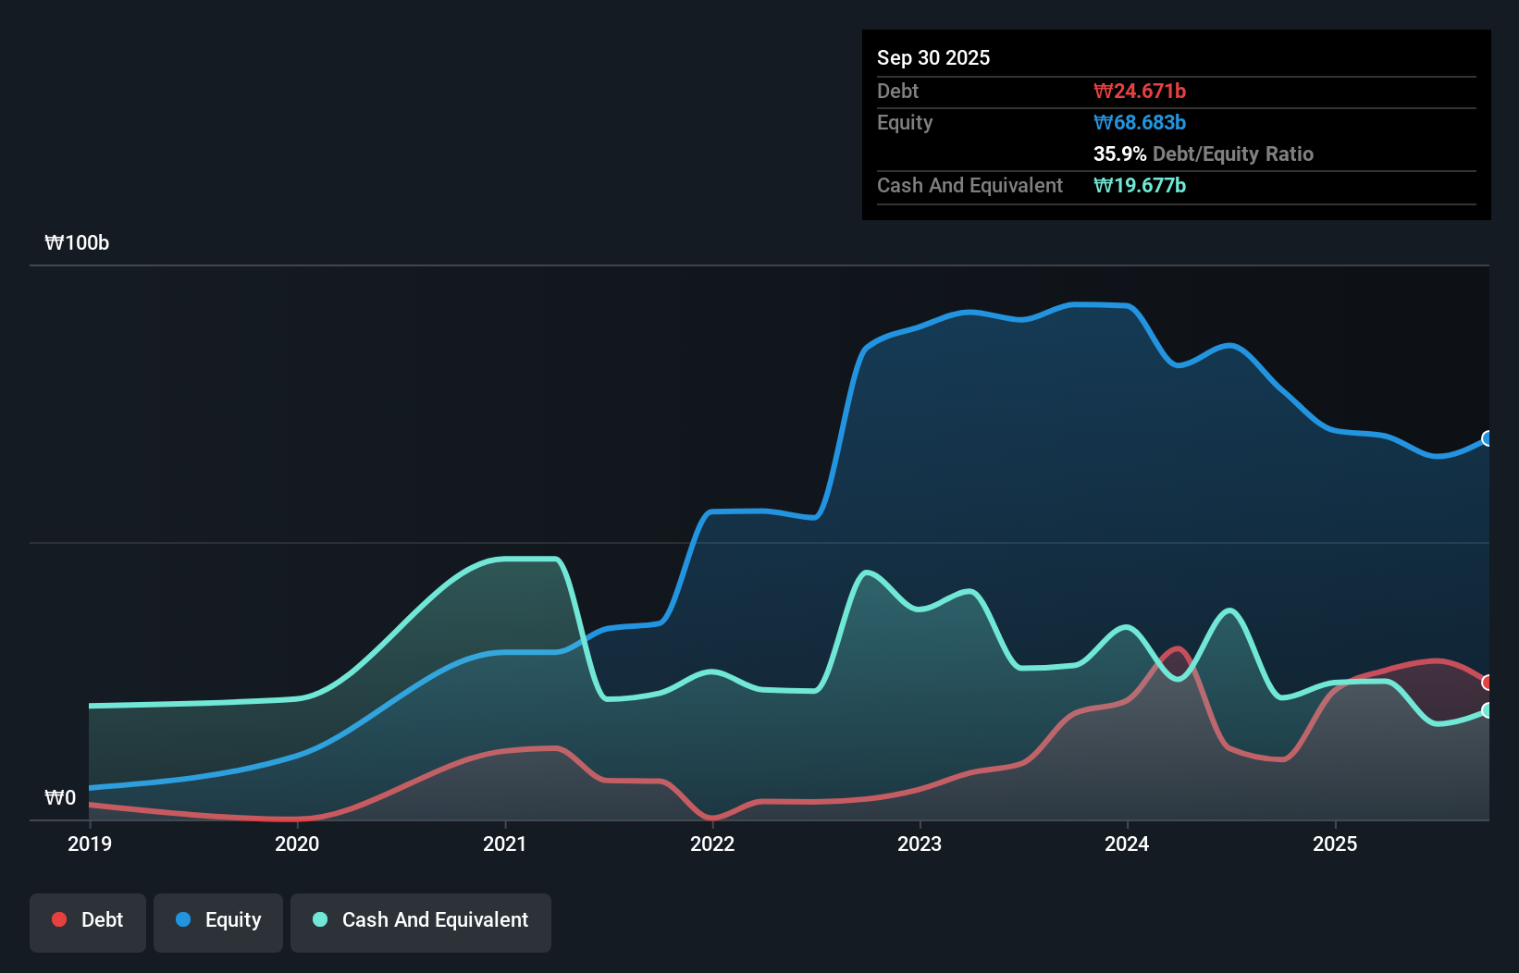Viewport: 1519px width, 973px height.
Task: Click the teal Cash And Equivalent dot icon
Action: 319,919
